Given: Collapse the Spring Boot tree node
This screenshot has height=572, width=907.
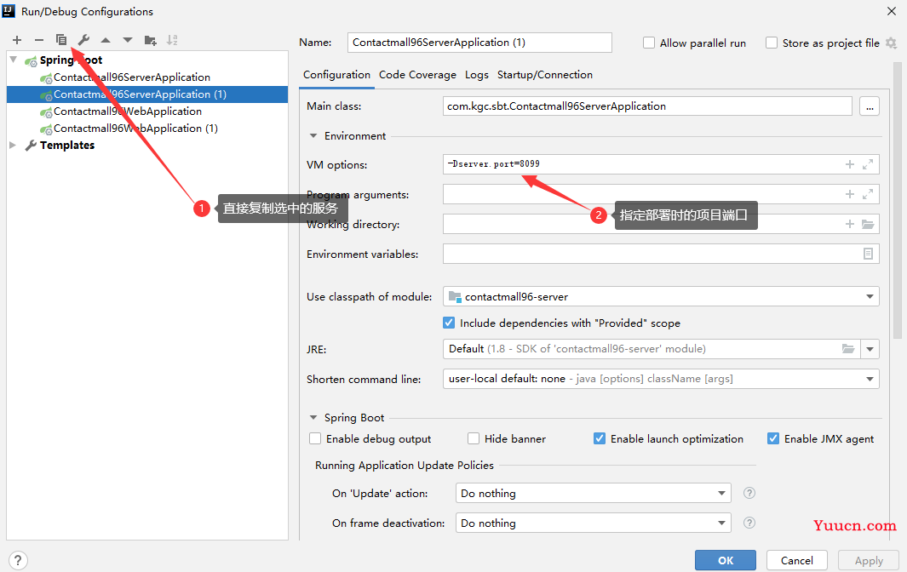Looking at the screenshot, I should (x=14, y=60).
